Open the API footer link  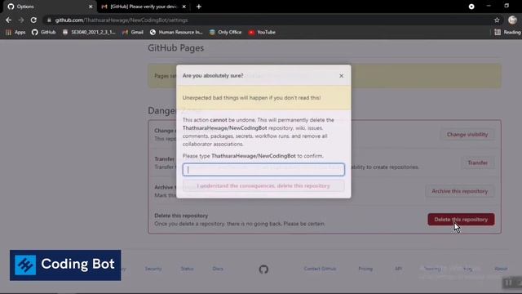point(398,269)
